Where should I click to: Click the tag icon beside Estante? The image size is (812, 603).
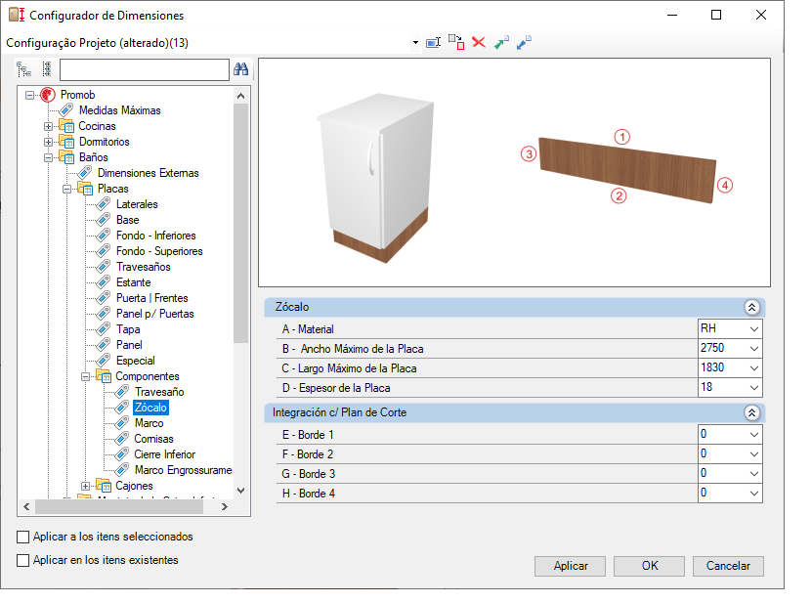tap(104, 282)
